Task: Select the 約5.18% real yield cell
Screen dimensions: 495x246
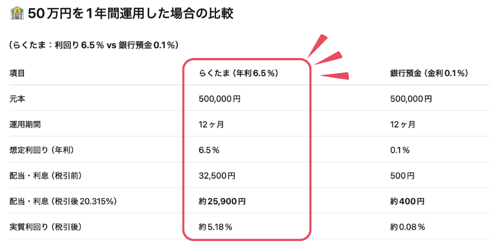Action: point(215,227)
